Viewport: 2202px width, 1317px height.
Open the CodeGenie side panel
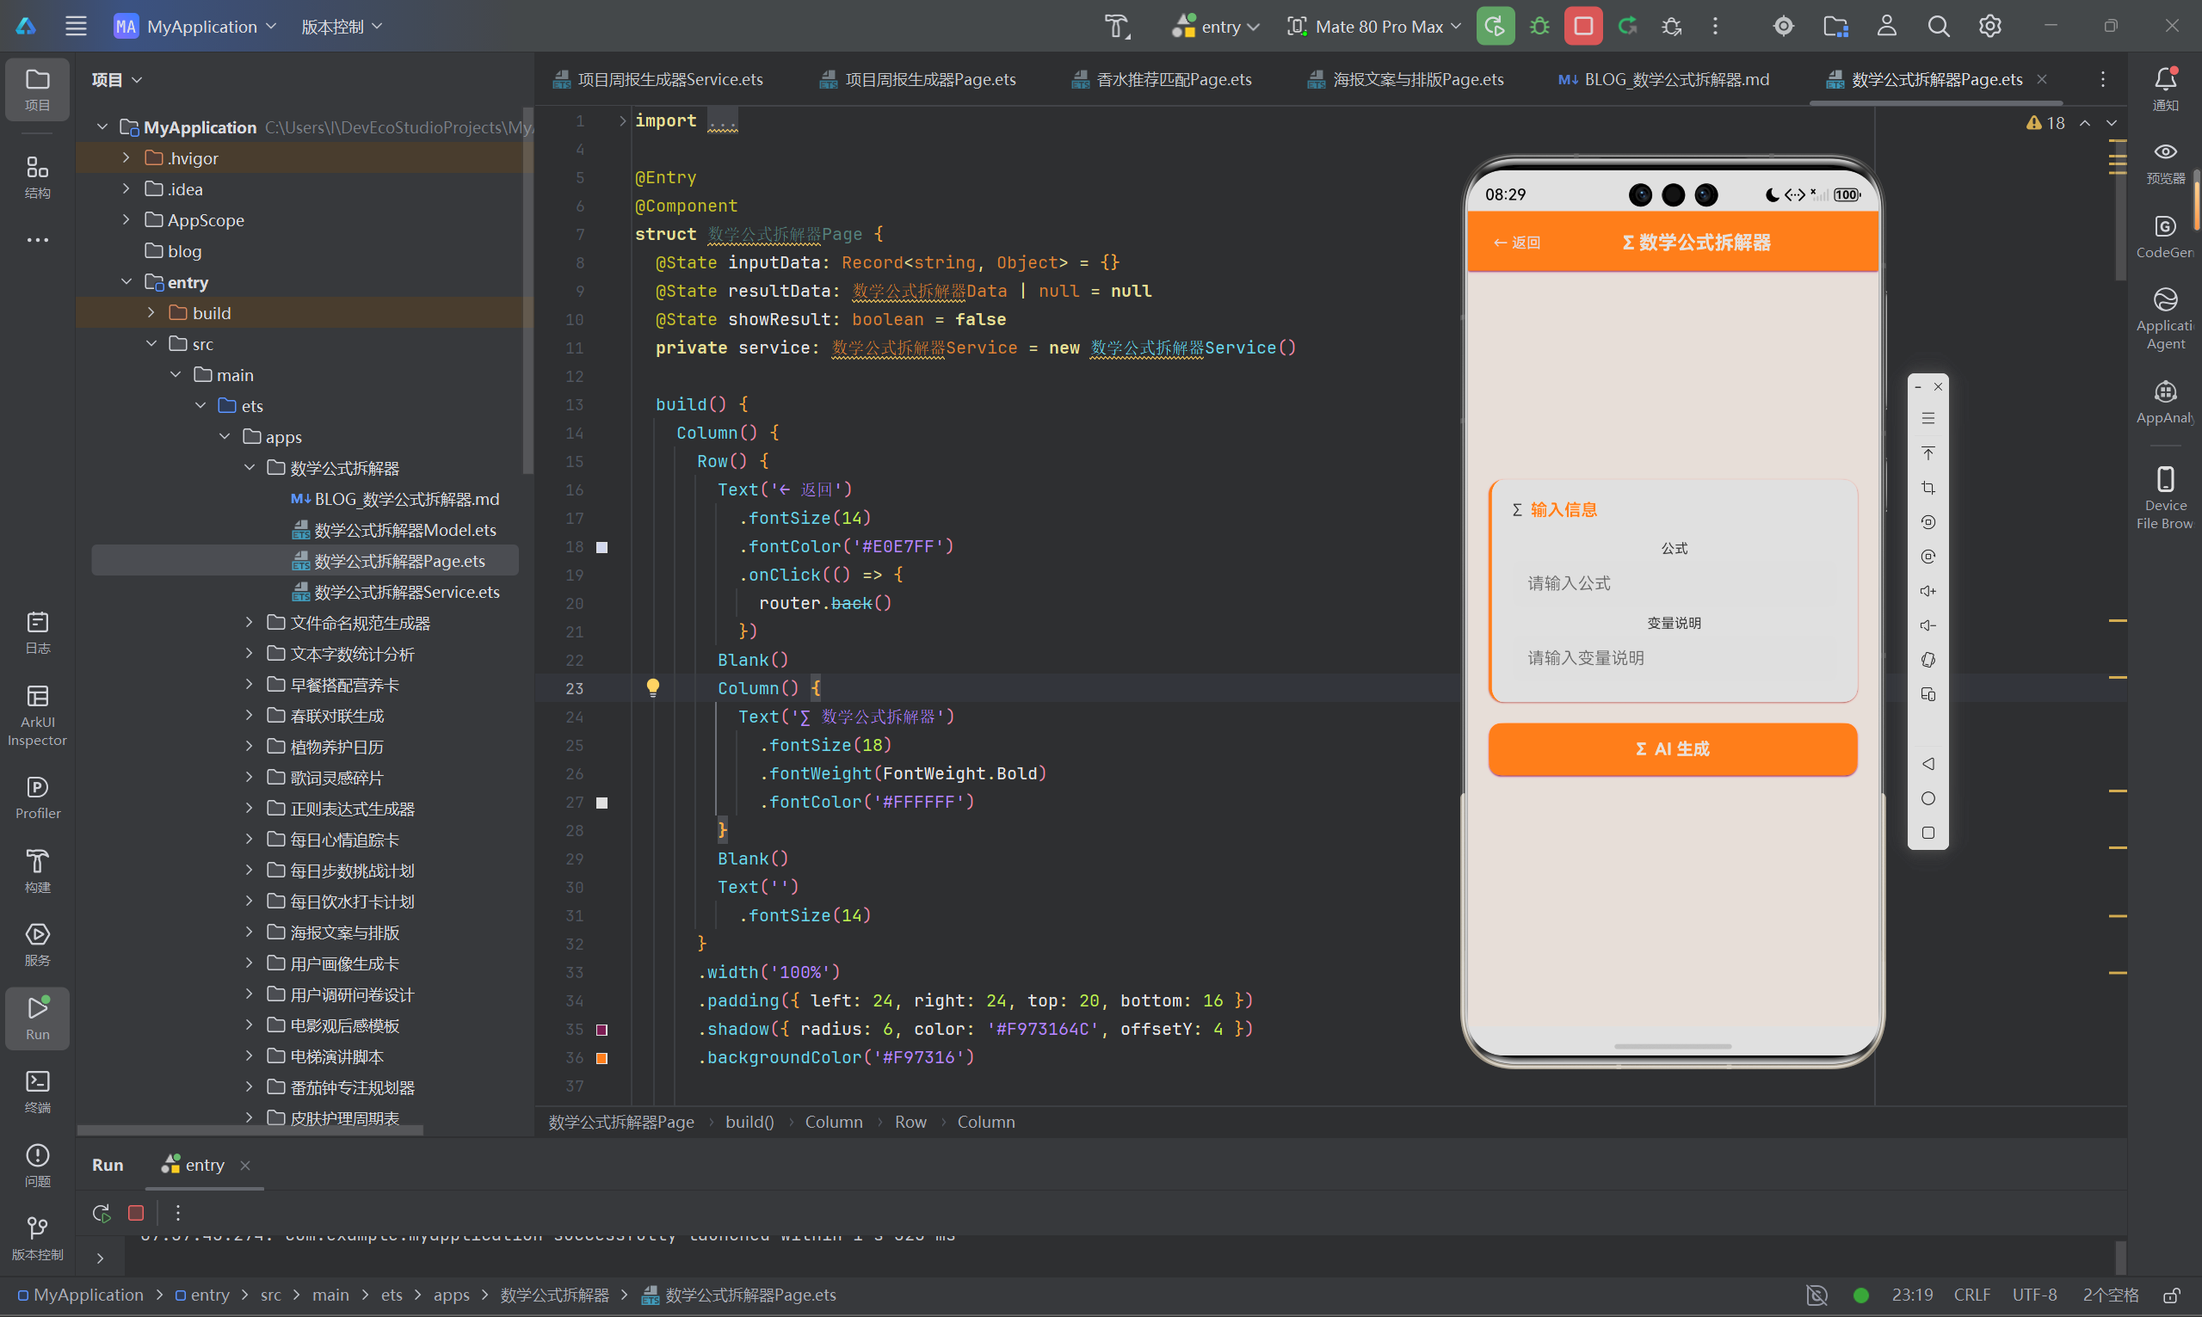(2165, 236)
